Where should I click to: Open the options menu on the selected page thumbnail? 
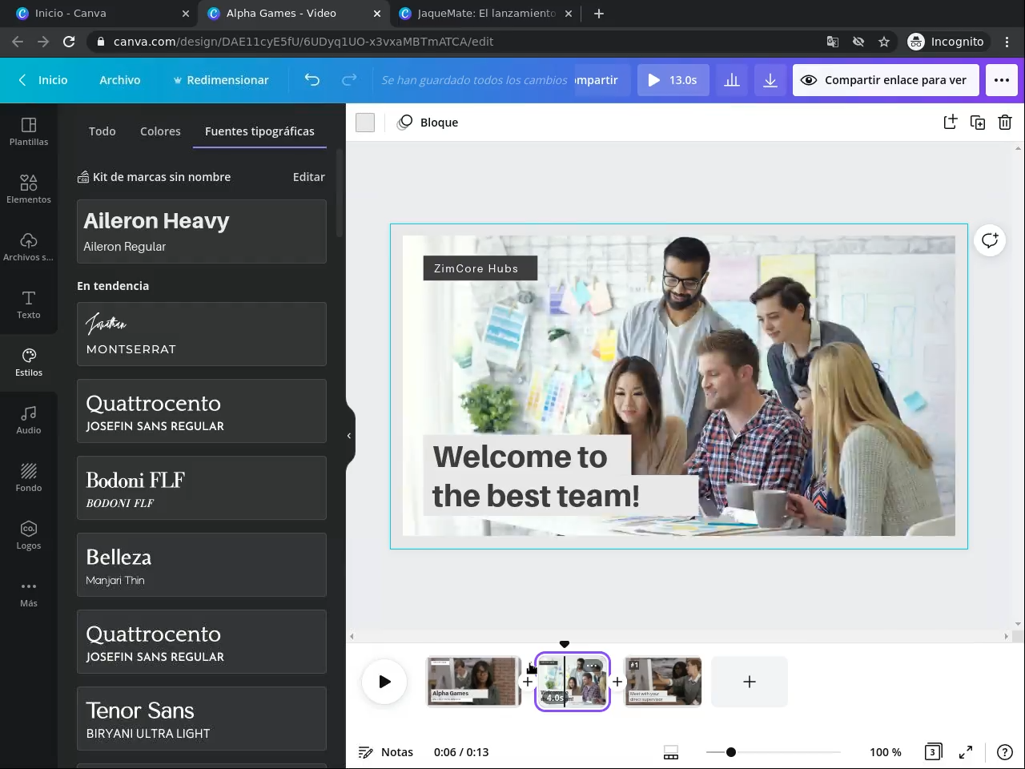[593, 666]
